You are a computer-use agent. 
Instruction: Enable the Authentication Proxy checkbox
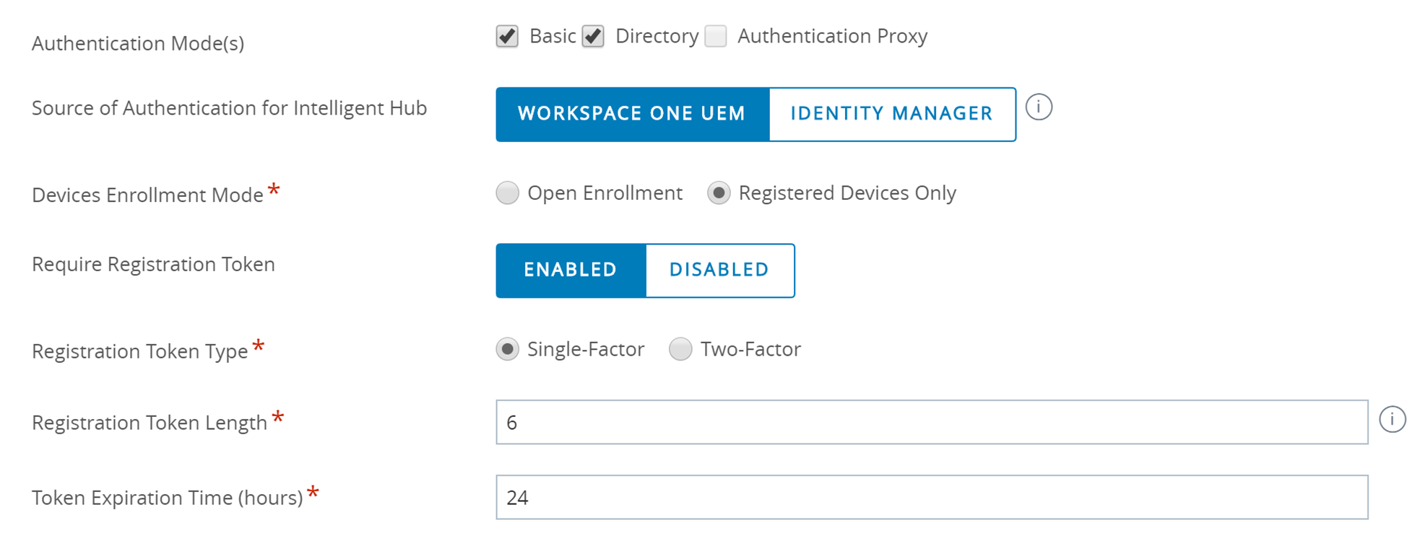pos(716,36)
